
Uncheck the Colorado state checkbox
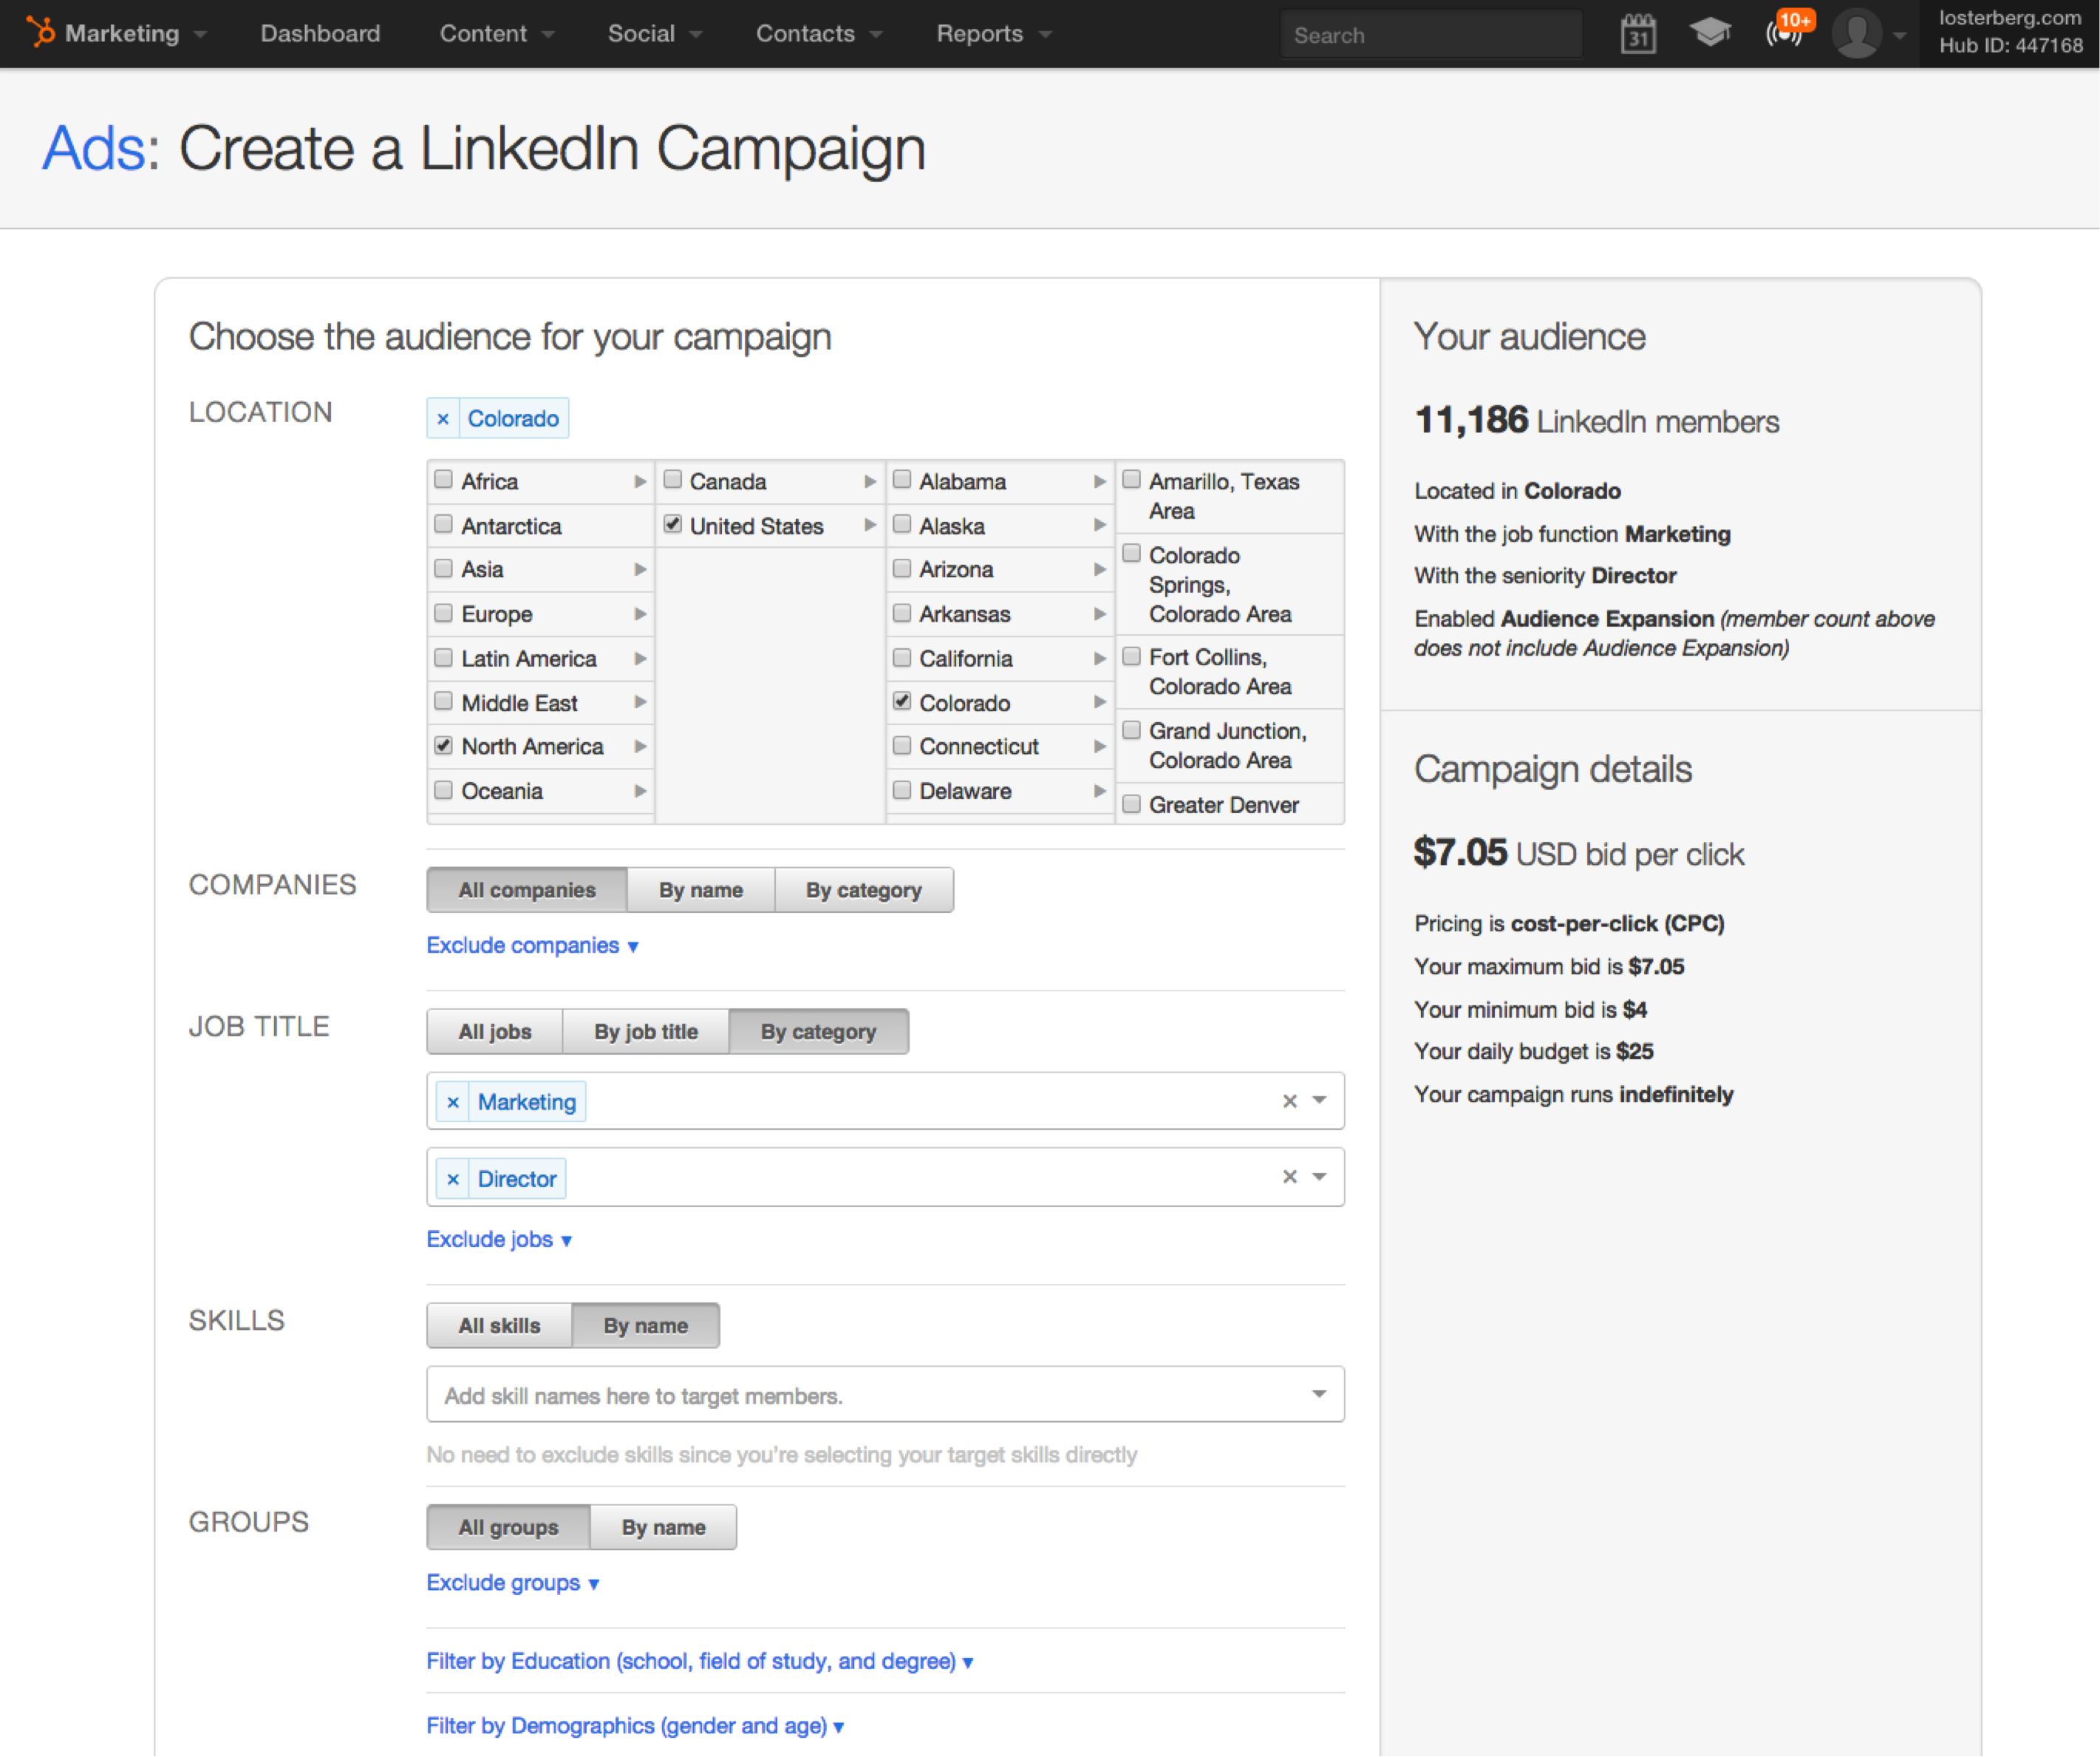tap(902, 701)
